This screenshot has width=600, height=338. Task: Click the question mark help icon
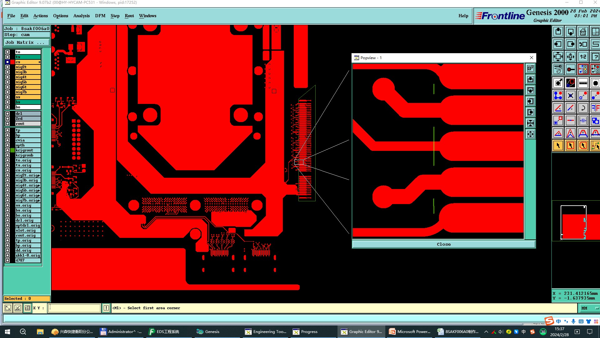(595, 57)
